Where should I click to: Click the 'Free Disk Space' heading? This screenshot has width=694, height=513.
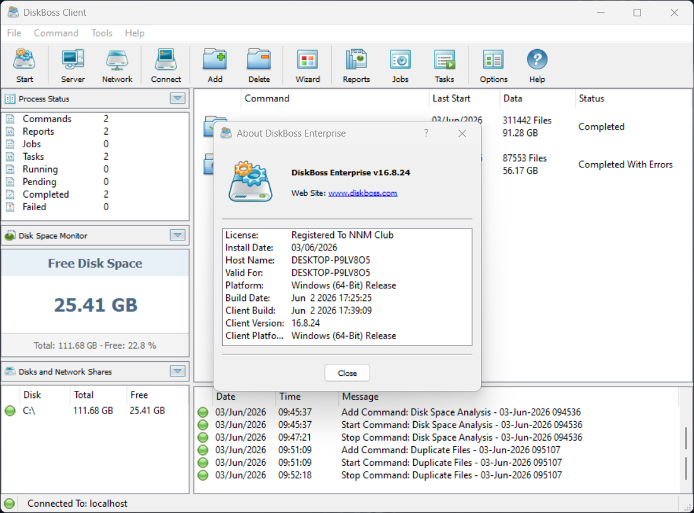[95, 263]
